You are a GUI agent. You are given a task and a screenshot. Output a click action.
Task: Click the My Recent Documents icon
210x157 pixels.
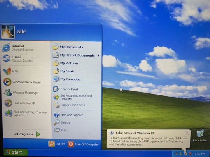tap(56, 55)
